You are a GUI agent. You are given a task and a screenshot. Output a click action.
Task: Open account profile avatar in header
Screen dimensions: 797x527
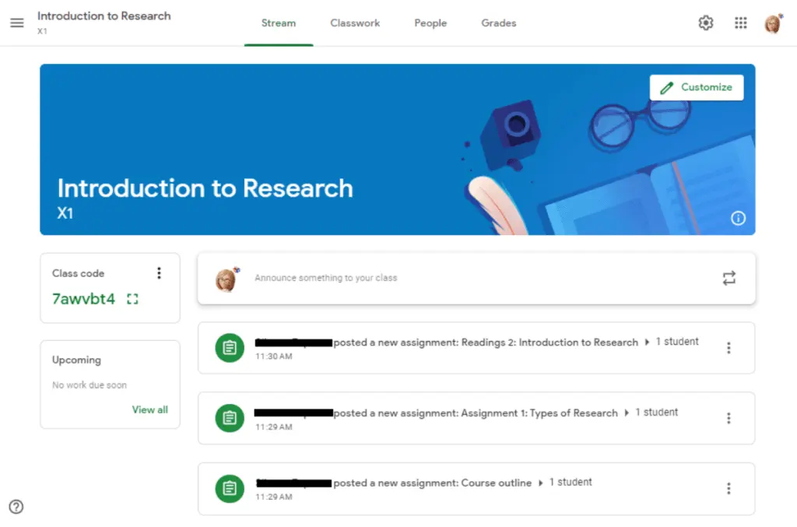coord(773,23)
